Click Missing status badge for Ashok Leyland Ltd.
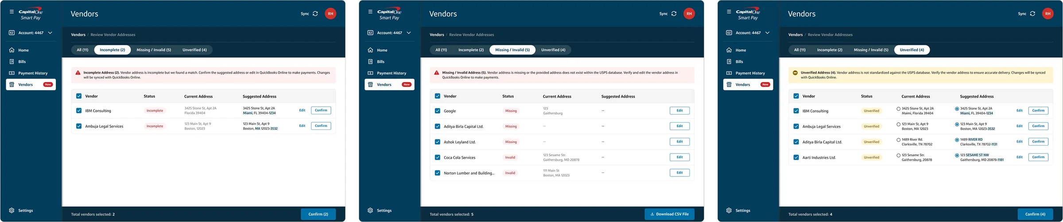Screen dimensions: 1063x222 click(511, 142)
